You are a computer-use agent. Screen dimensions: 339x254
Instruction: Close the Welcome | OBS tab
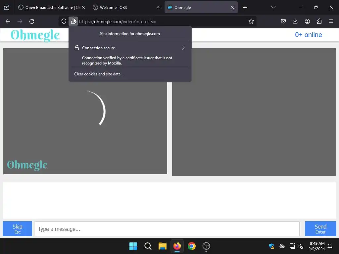[x=158, y=8]
